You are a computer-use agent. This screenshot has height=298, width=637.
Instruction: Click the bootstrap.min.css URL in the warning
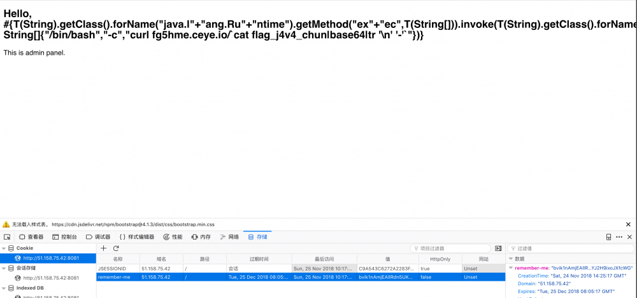[133, 224]
